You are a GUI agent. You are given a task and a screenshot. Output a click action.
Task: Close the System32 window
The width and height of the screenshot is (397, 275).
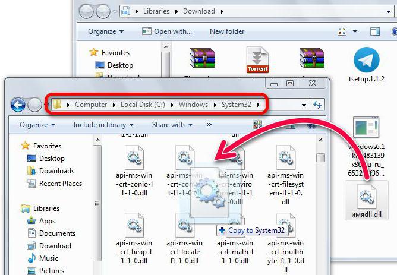tap(312, 83)
